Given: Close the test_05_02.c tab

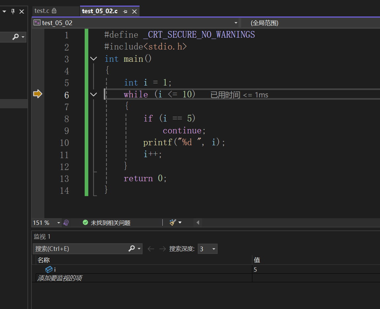Looking at the screenshot, I should pos(135,11).
